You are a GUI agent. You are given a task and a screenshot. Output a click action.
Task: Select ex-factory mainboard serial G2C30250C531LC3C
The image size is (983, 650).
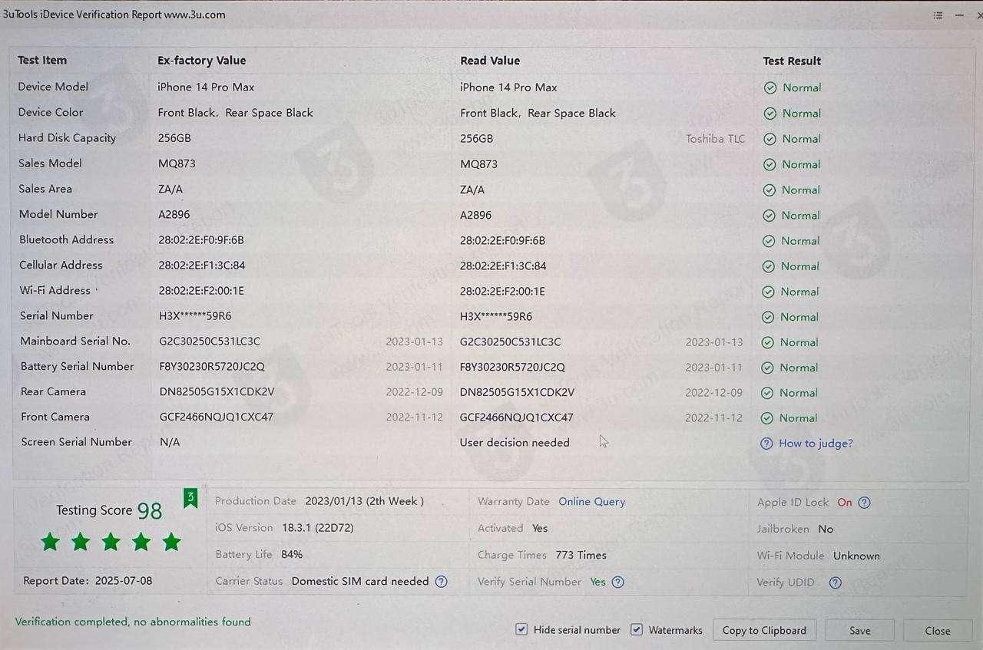tap(210, 341)
